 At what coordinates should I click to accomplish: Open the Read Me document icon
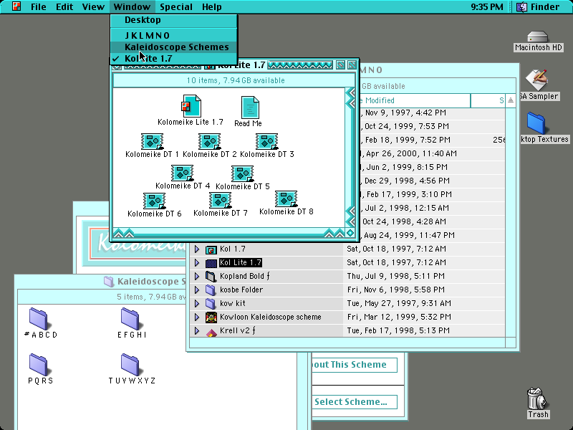point(250,107)
